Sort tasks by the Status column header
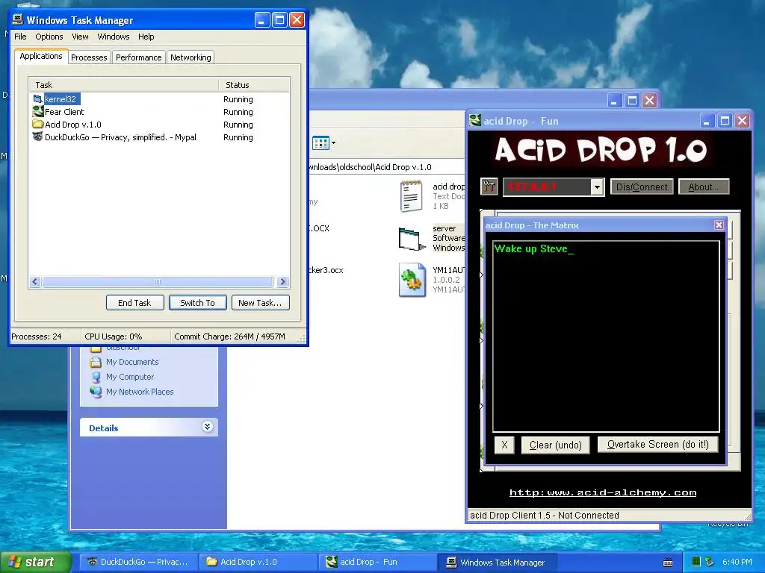The image size is (765, 573). 254,85
